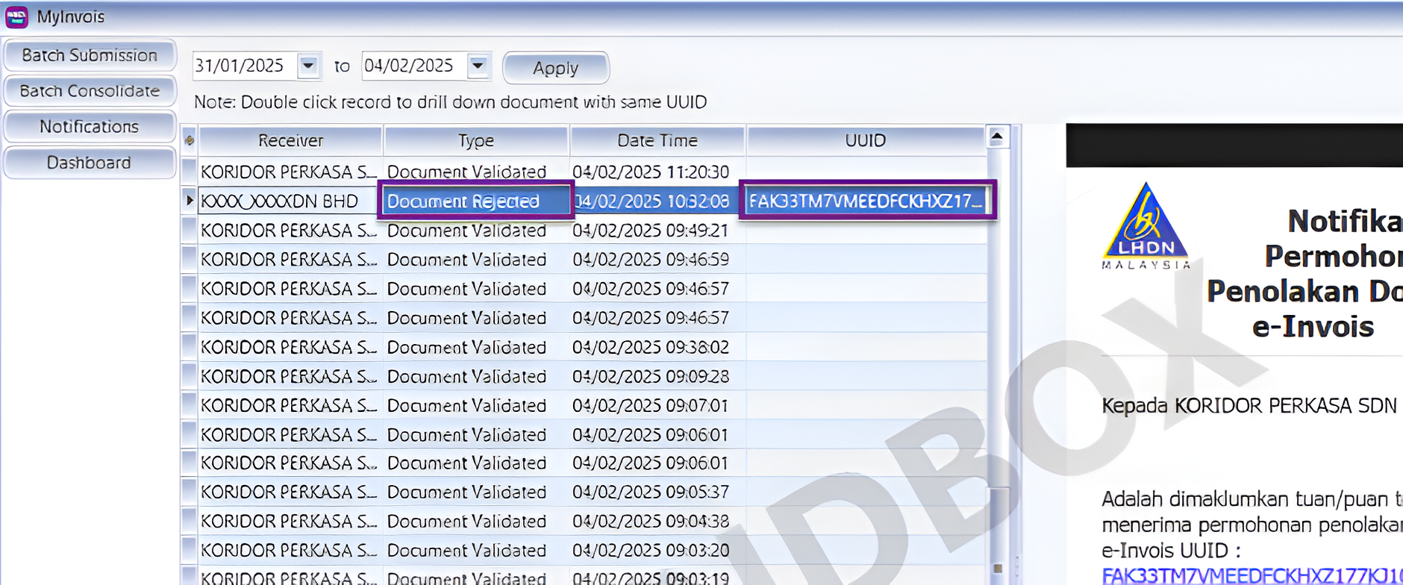The image size is (1403, 585).
Task: Open Batch Consolidate section
Action: click(x=90, y=91)
